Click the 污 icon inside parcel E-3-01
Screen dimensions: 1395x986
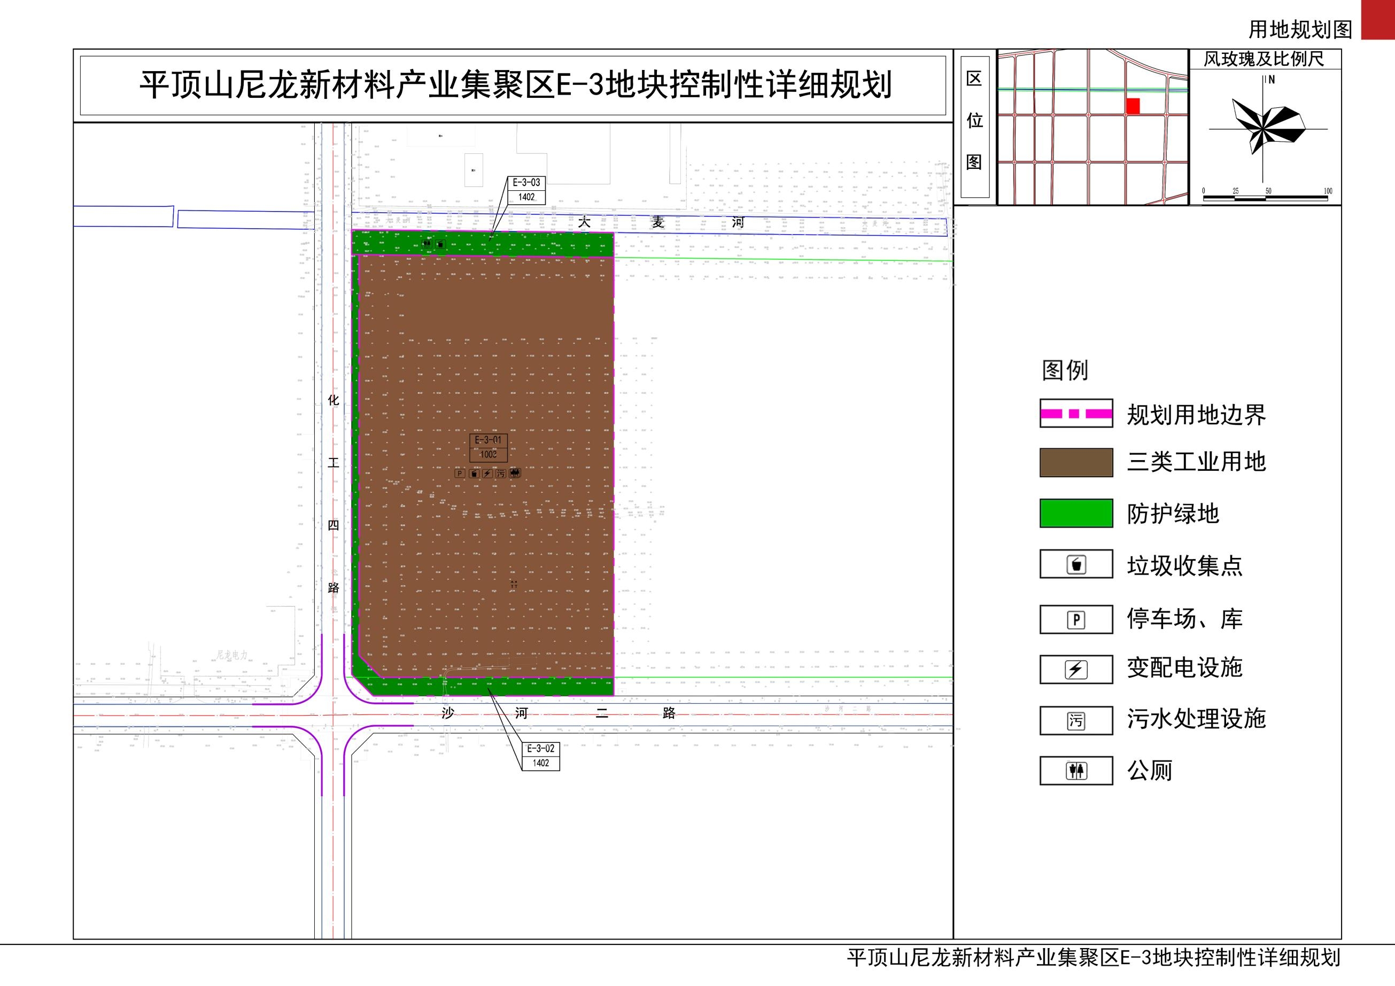pos(501,473)
